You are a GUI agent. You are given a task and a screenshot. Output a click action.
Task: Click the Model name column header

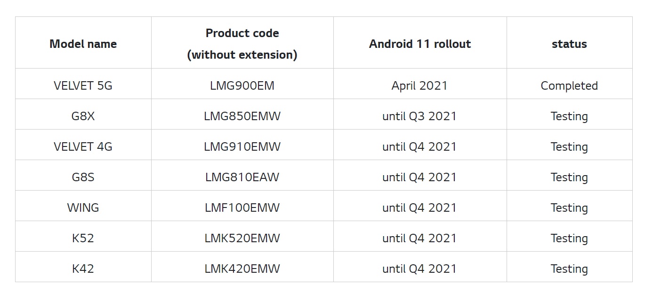(83, 44)
